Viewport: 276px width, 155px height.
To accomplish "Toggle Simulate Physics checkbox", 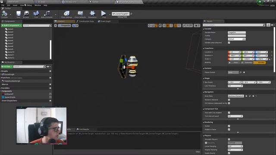I will [229, 139].
